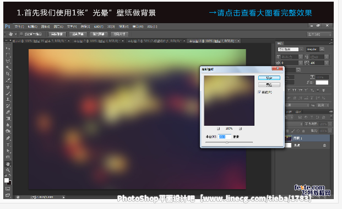
Task: Click the Cancel button in blur dialog
Action: coord(269,84)
